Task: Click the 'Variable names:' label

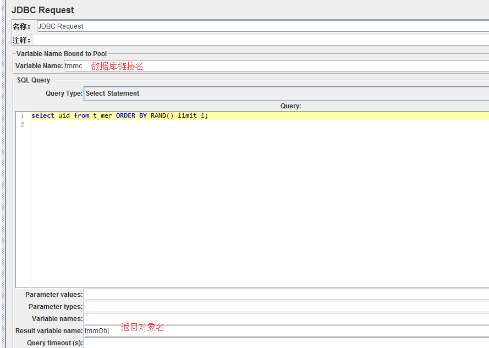Action: click(x=57, y=319)
